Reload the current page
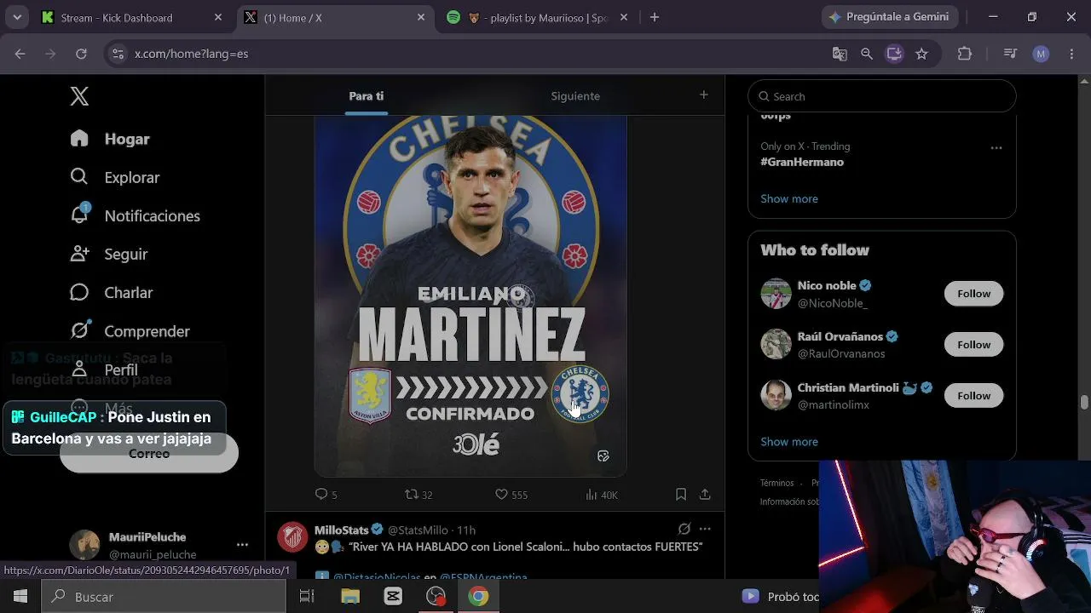This screenshot has width=1091, height=613. 81,54
